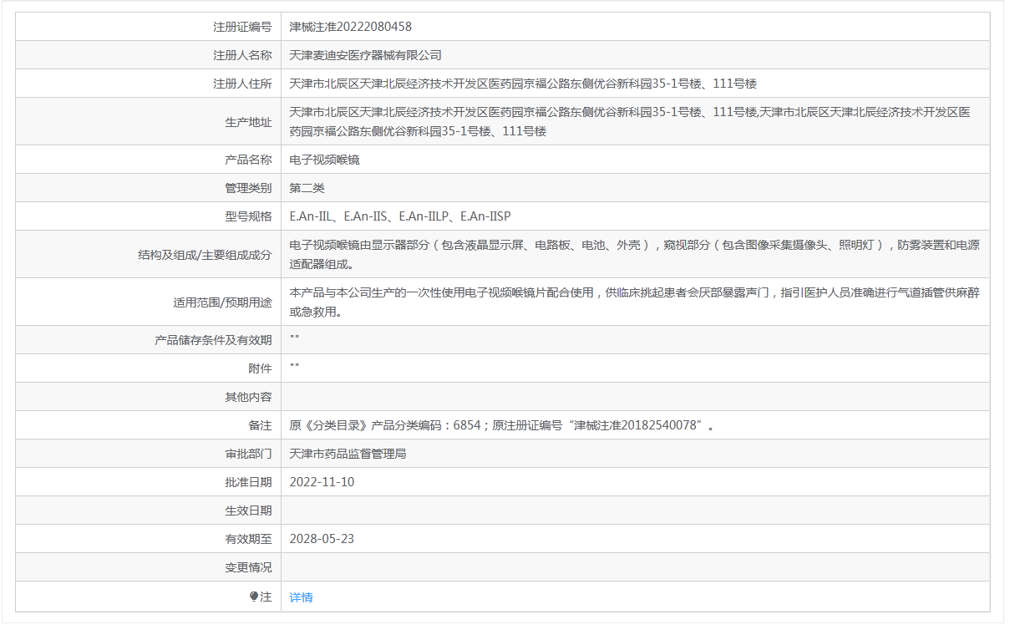Select the intended use text starting 本产品与本公司生产的

(x=635, y=302)
